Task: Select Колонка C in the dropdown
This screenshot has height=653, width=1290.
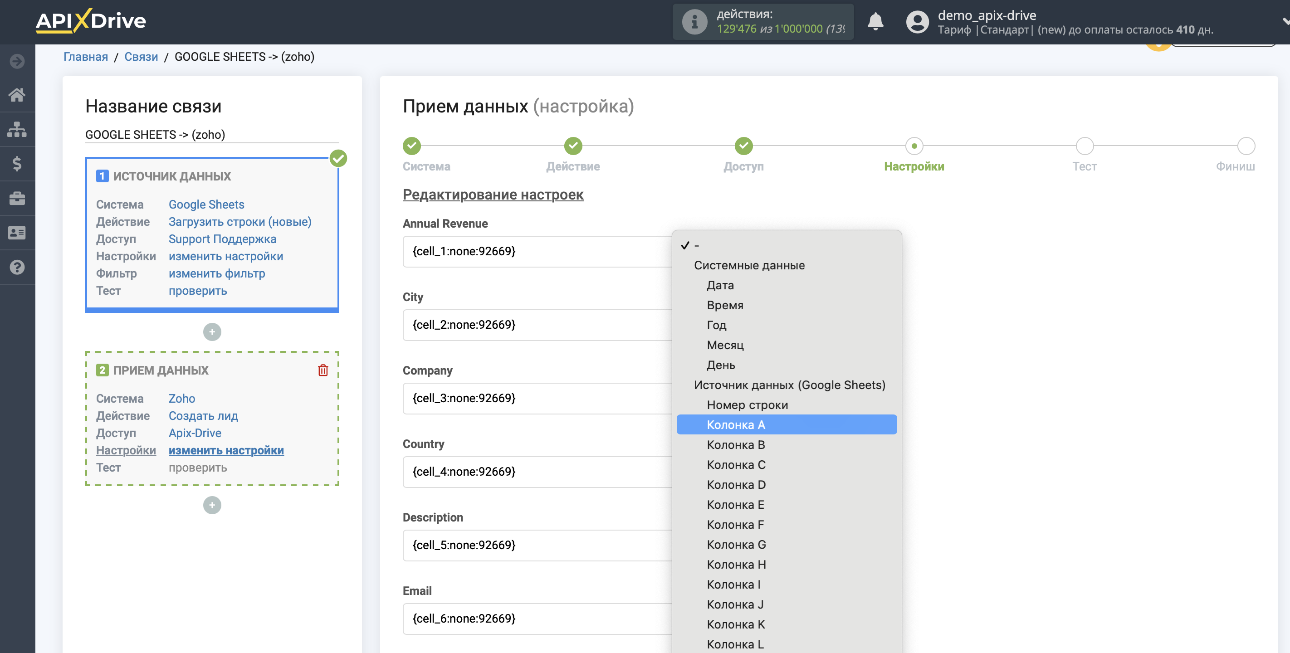Action: pyautogui.click(x=786, y=465)
